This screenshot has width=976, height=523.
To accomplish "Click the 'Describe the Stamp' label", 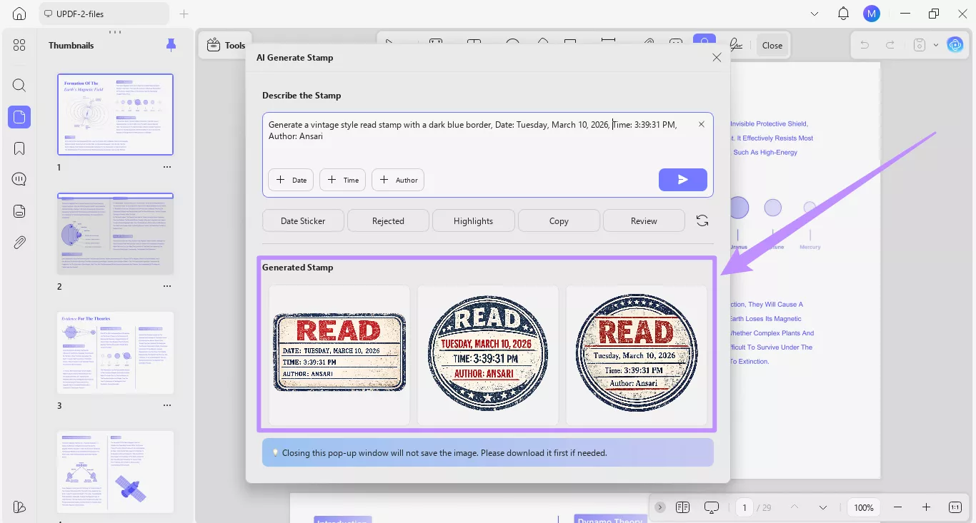I will pos(302,96).
